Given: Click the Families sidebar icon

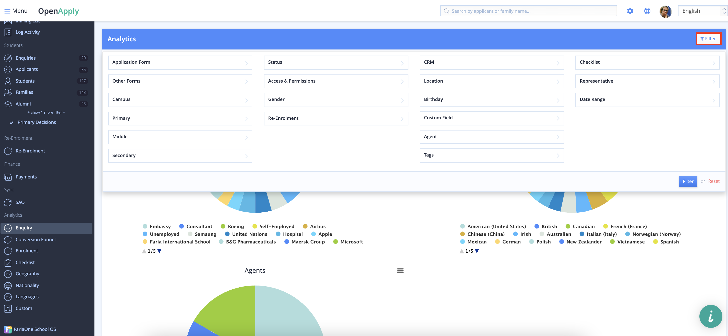Looking at the screenshot, I should [x=8, y=92].
